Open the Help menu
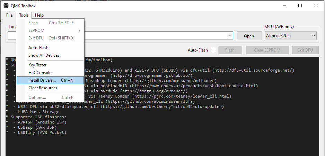325x156 pixels. 39,15
